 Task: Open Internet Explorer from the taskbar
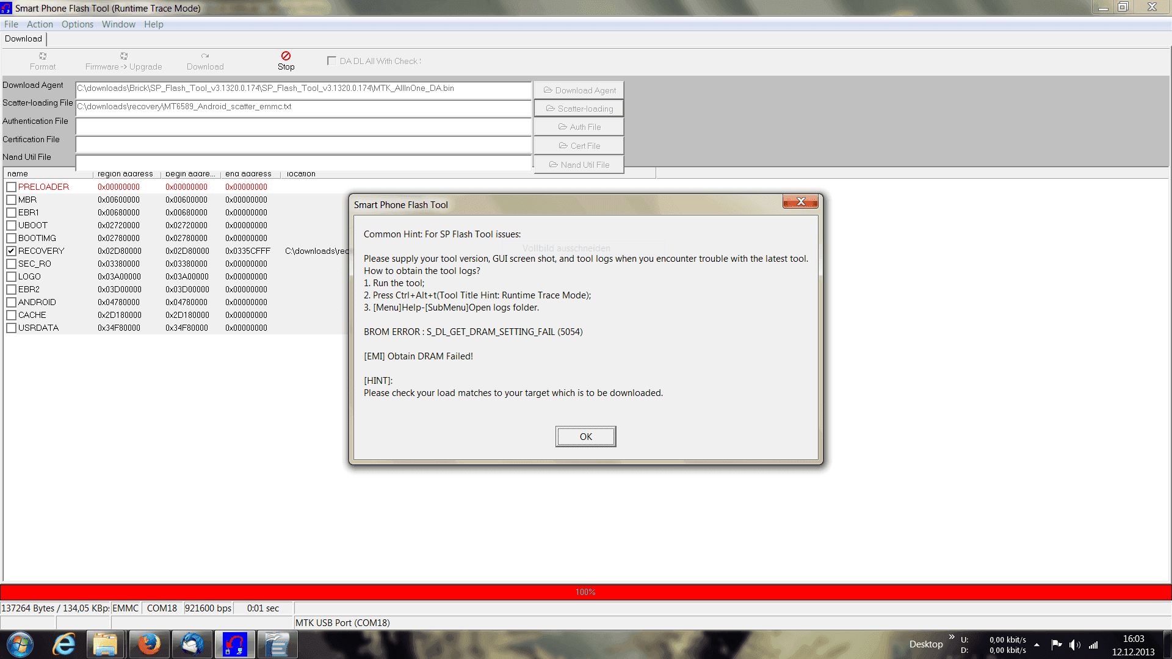pyautogui.click(x=64, y=644)
